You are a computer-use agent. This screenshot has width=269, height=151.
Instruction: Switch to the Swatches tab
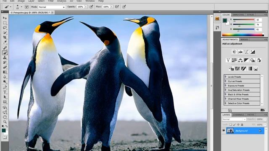238,15
